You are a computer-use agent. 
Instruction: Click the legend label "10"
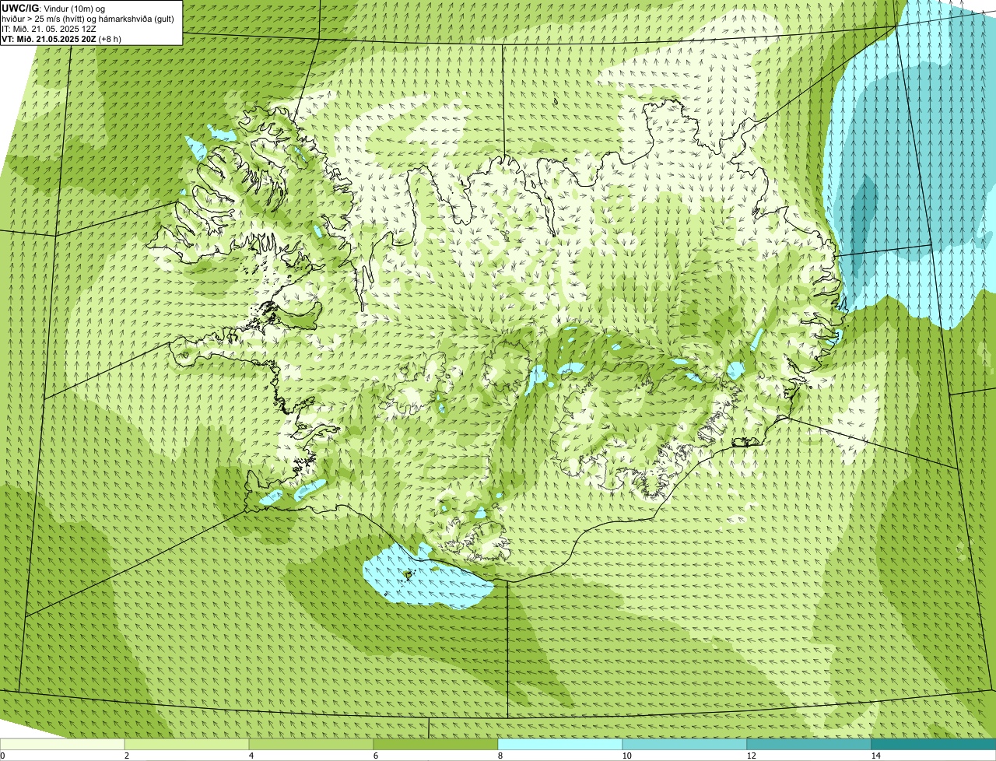pyautogui.click(x=626, y=756)
